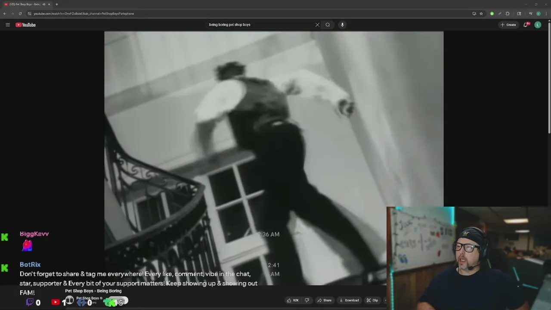The width and height of the screenshot is (551, 310).
Task: Dislike the video with the thumbs-down button
Action: click(307, 300)
